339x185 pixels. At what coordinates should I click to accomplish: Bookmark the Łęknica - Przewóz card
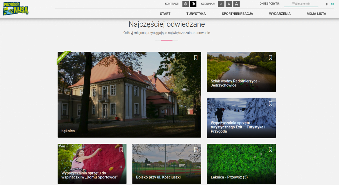270,150
